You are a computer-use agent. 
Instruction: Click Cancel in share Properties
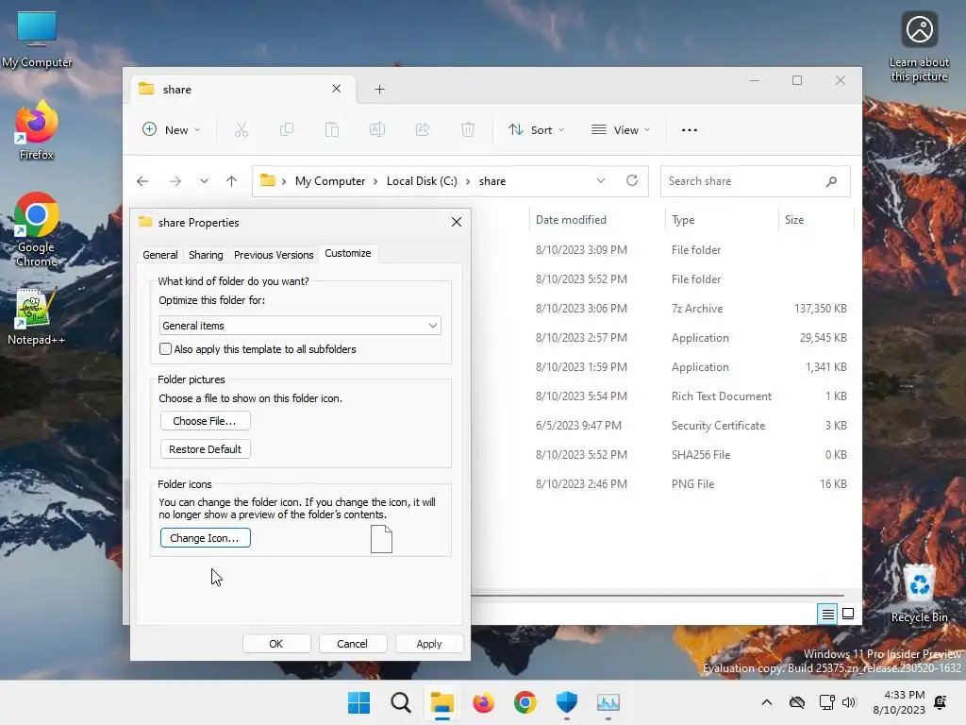(x=353, y=644)
